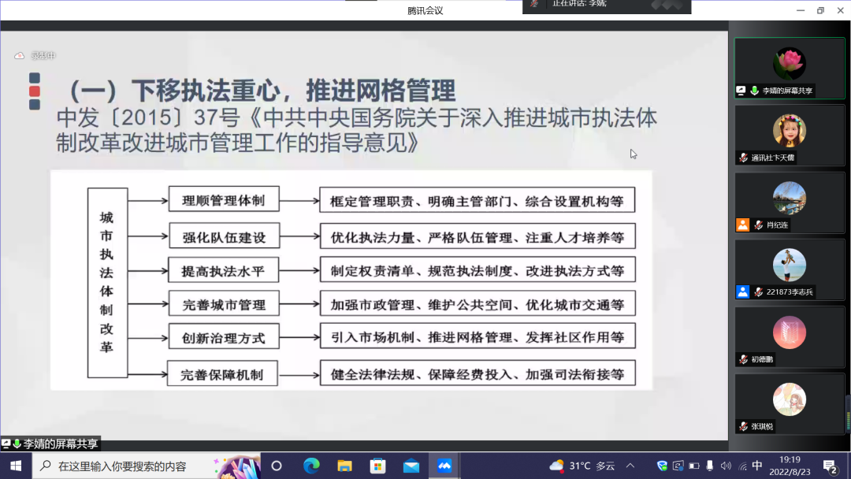
Task: Open Microsoft Store taskbar icon
Action: point(377,466)
